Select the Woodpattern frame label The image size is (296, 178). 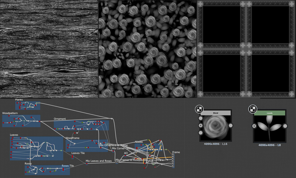[x=10, y=113]
